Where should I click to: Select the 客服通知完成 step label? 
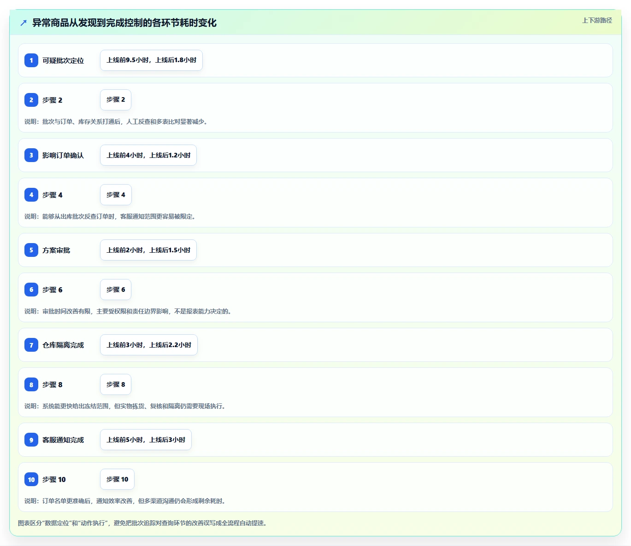pyautogui.click(x=63, y=440)
